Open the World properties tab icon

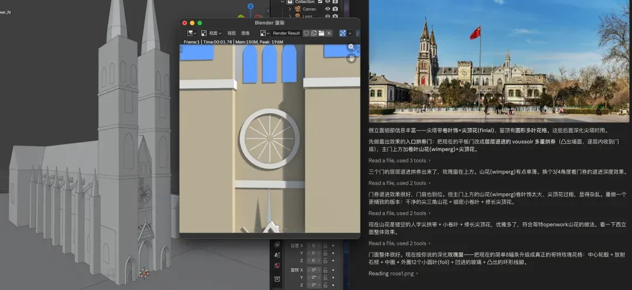[277, 266]
